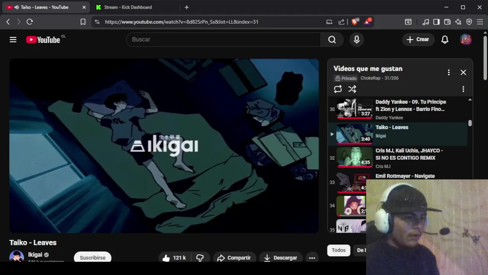Click the video player to pause
The image size is (488, 275).
coord(164,146)
